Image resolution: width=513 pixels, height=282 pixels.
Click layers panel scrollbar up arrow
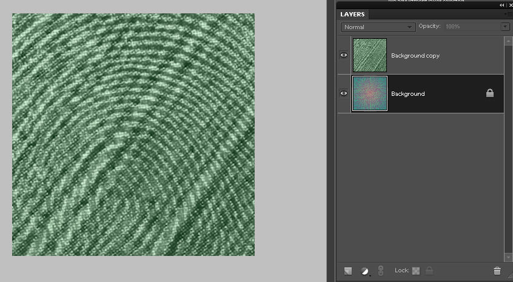click(x=508, y=41)
